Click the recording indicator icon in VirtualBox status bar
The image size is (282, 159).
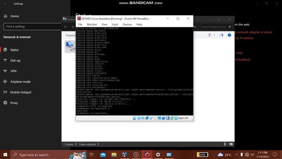[163, 118]
